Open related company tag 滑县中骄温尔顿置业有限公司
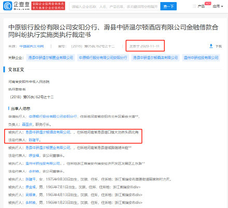The image size is (228, 208). point(51,57)
